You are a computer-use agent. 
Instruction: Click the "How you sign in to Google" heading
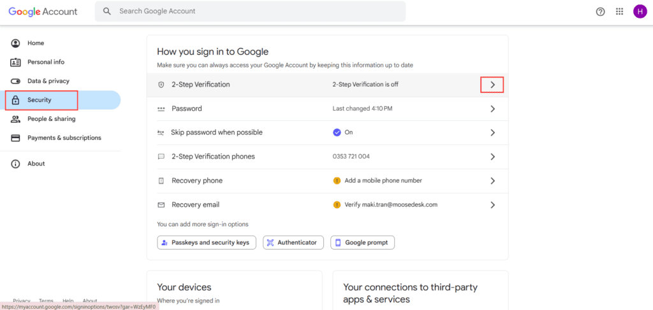pyautogui.click(x=213, y=52)
